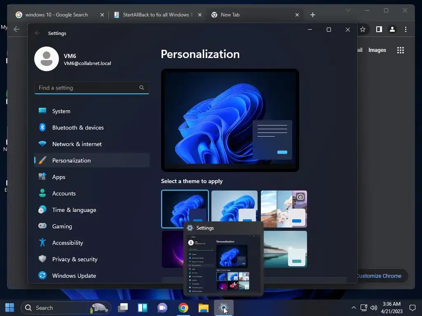Viewport: 422px width, 316px height.
Task: Close the StartAllBack tab
Action: click(200, 15)
